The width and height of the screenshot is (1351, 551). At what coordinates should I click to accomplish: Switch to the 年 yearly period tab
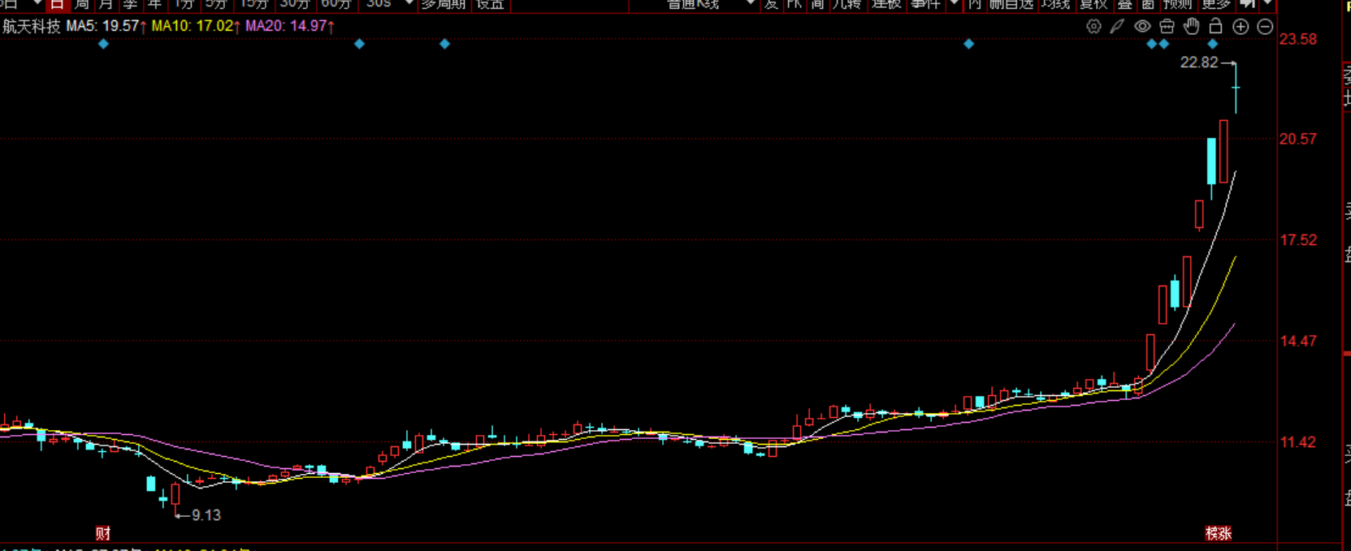pos(154,4)
